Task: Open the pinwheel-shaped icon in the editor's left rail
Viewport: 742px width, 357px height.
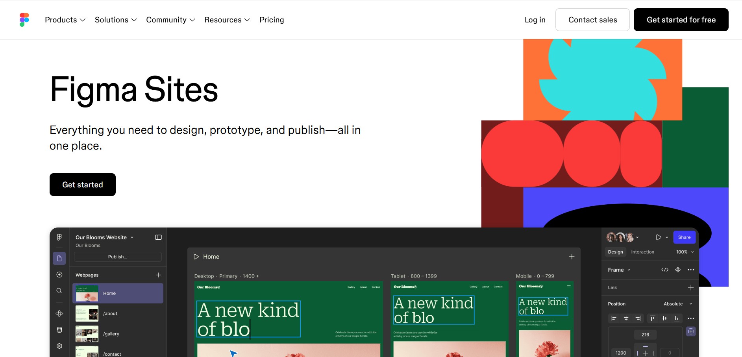Action: click(59, 314)
